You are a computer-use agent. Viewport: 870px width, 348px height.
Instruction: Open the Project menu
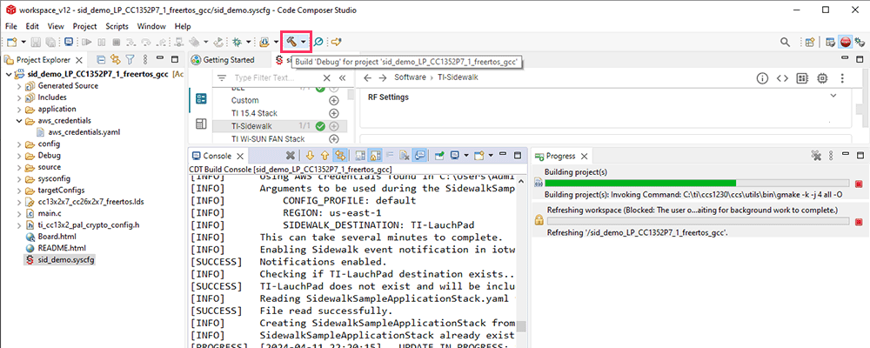click(x=85, y=26)
